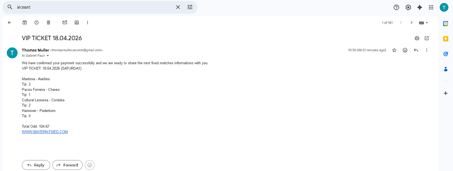
Task: Open input tools keyboard dropdown
Action: [x=423, y=23]
